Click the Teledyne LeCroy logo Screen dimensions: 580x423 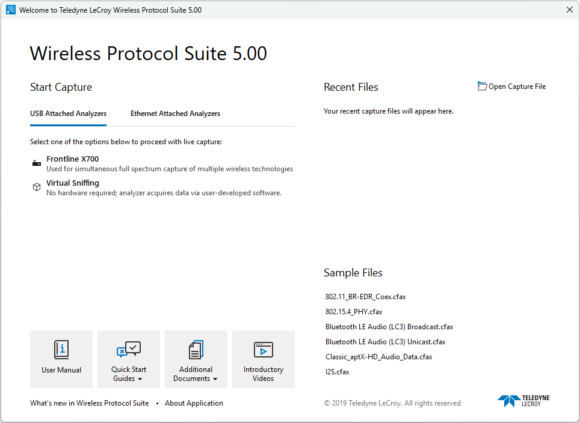tap(523, 401)
